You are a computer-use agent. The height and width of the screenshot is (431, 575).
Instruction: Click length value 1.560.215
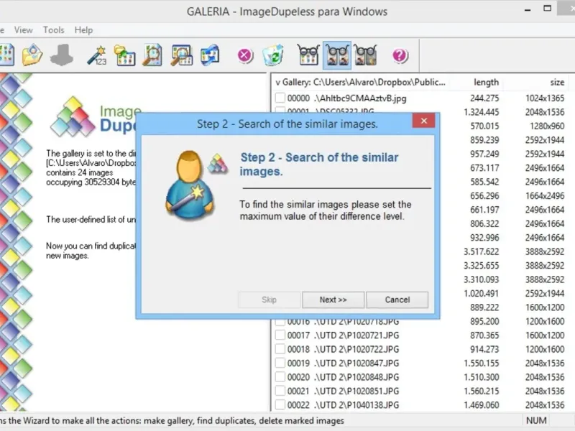point(481,391)
